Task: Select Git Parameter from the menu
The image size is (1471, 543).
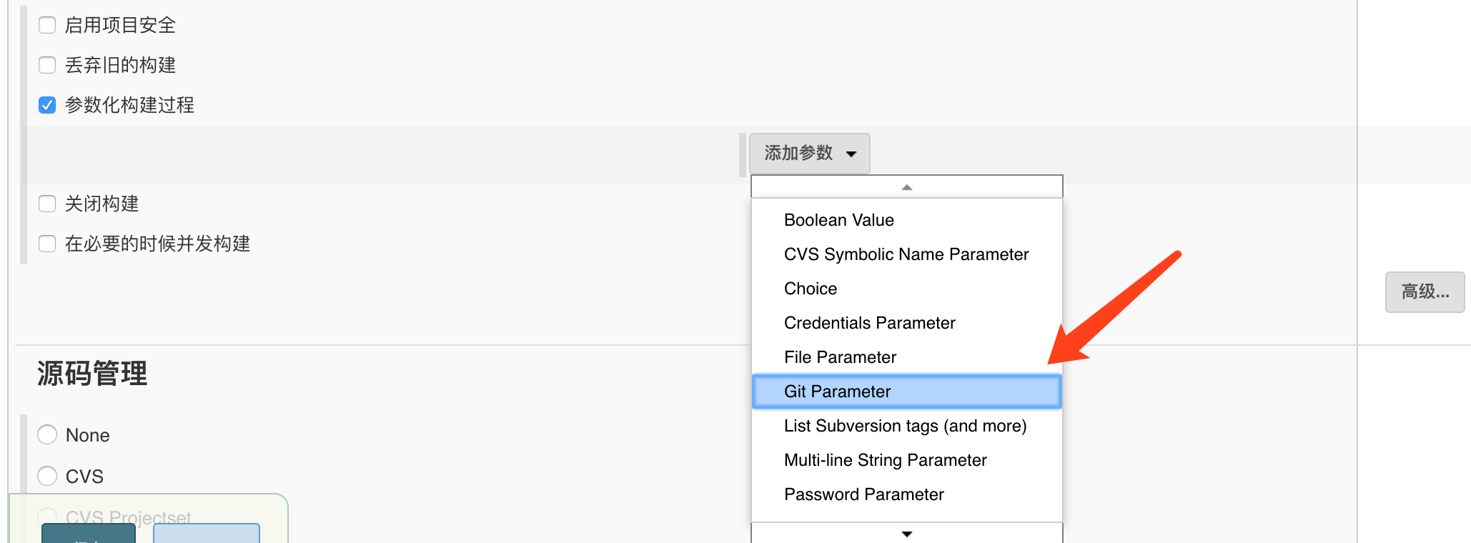Action: [x=837, y=392]
